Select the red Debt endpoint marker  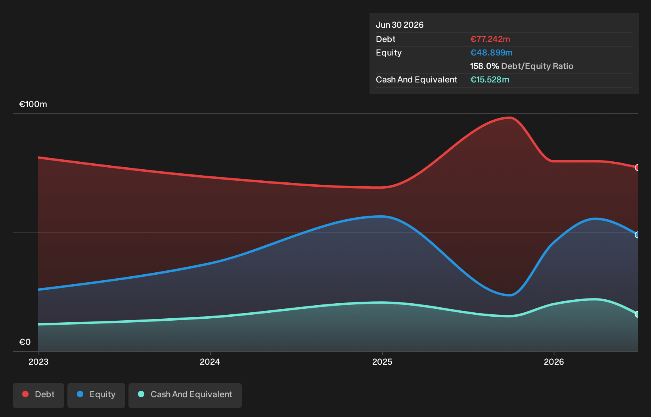pos(638,167)
